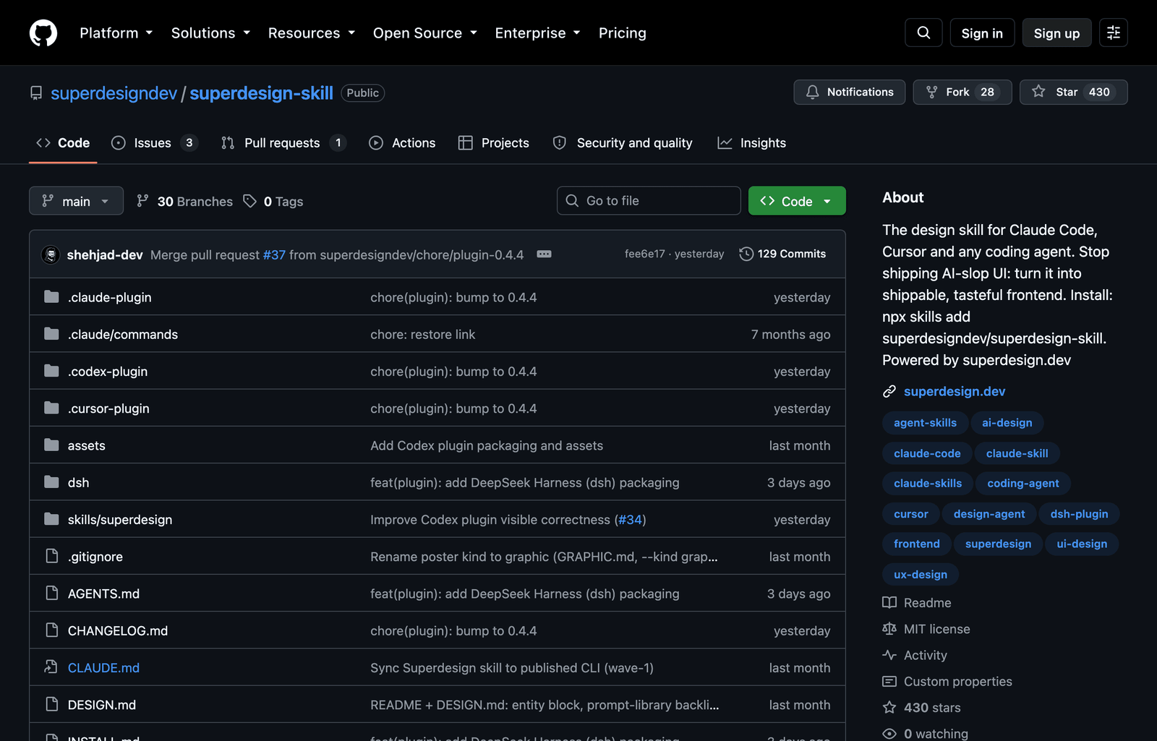Click symlink file icon of CLAUDE.md
This screenshot has width=1157, height=741.
tap(51, 667)
